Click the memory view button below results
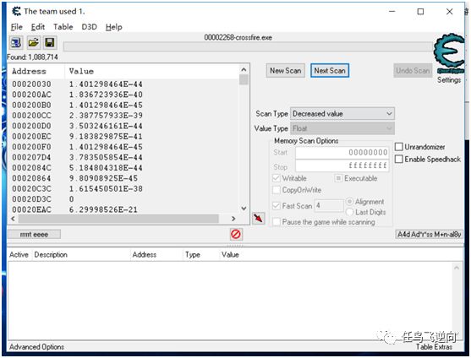Image resolution: width=471 pixels, height=358 pixels. tap(34, 235)
